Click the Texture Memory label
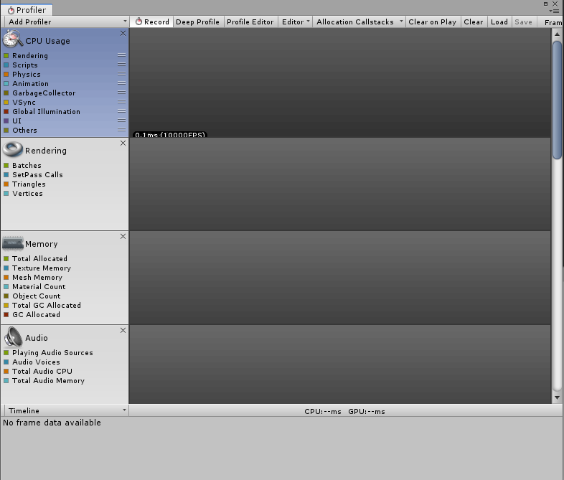This screenshot has width=564, height=480. point(42,268)
